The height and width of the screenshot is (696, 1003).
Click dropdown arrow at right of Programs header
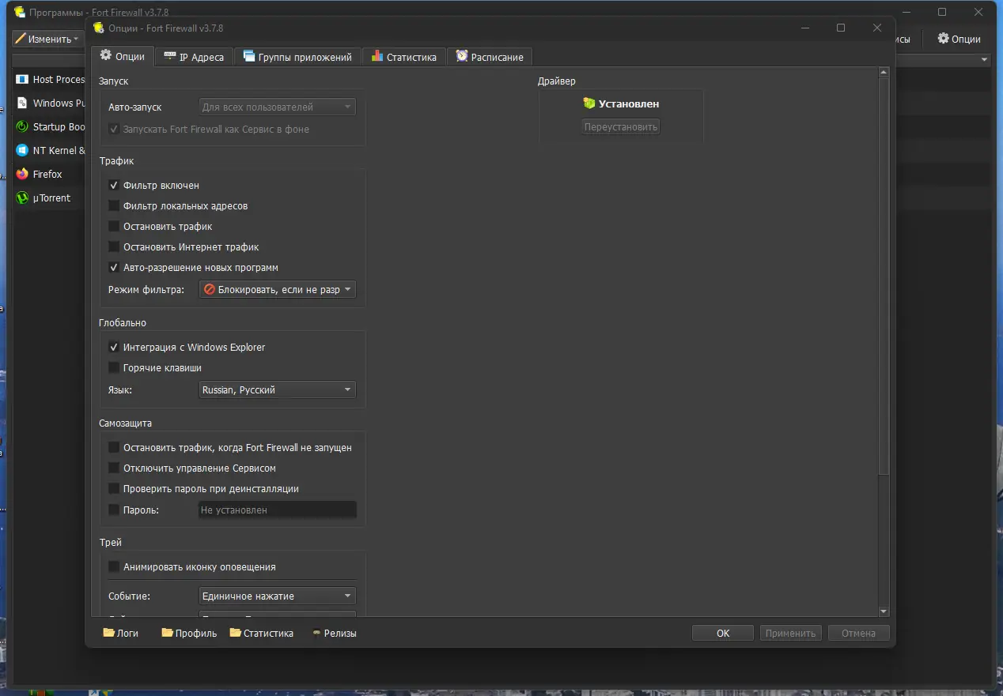(x=985, y=60)
